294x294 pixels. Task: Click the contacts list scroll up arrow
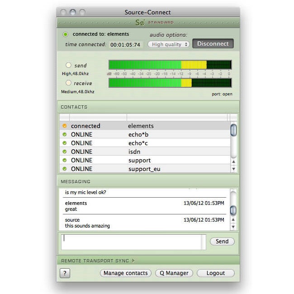[x=234, y=161]
